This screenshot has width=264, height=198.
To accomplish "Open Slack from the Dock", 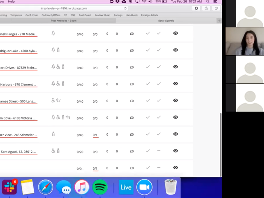I will (10, 187).
